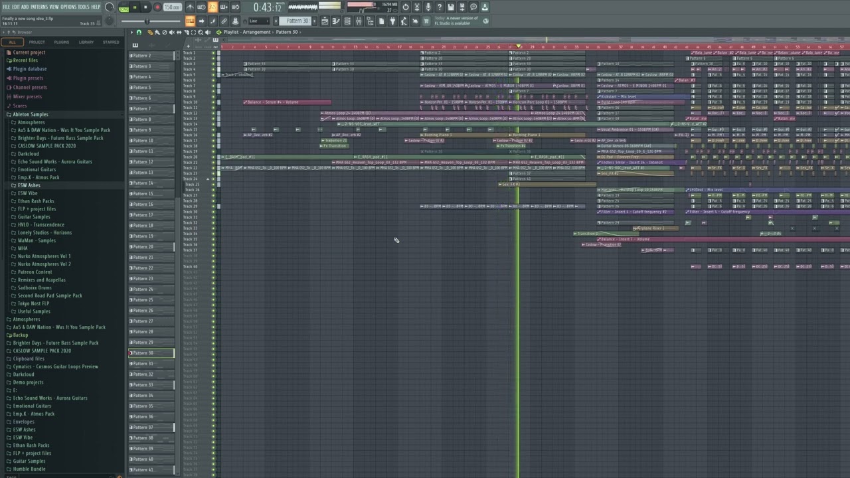
Task: Select Pattern 17 in the picker list
Action: (x=151, y=215)
